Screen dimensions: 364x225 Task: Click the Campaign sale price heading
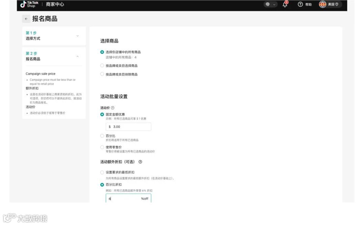(x=40, y=74)
